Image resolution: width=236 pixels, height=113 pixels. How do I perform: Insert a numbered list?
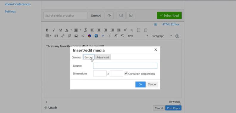[145, 30]
